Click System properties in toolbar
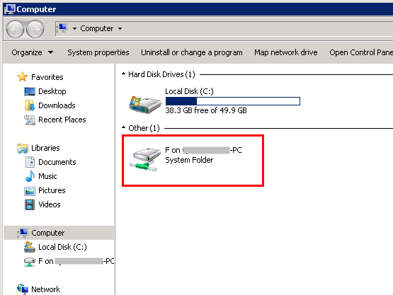 (x=98, y=52)
